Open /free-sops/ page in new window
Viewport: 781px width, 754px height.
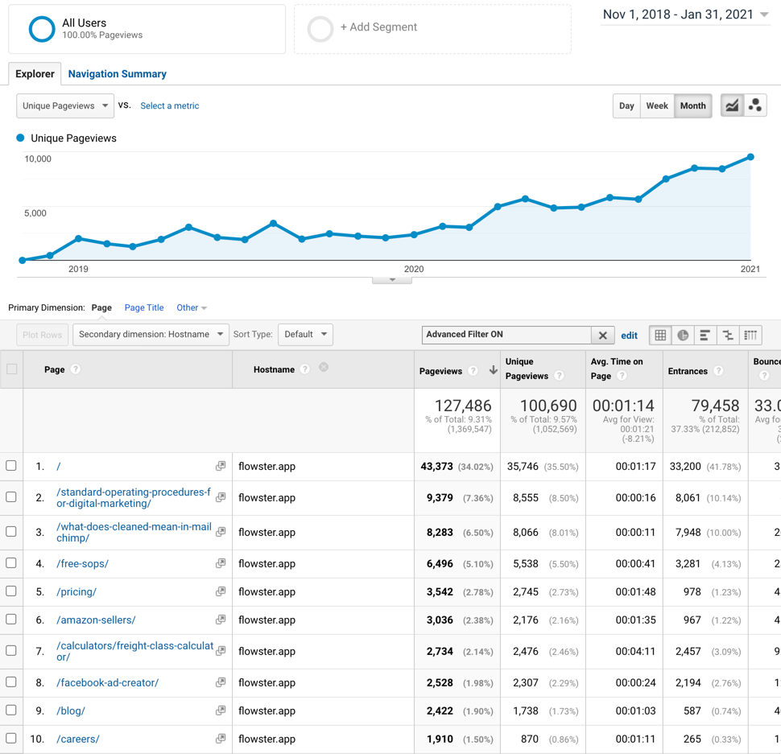tap(220, 563)
